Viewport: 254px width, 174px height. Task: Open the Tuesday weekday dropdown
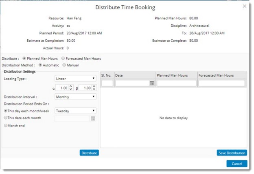75,110
